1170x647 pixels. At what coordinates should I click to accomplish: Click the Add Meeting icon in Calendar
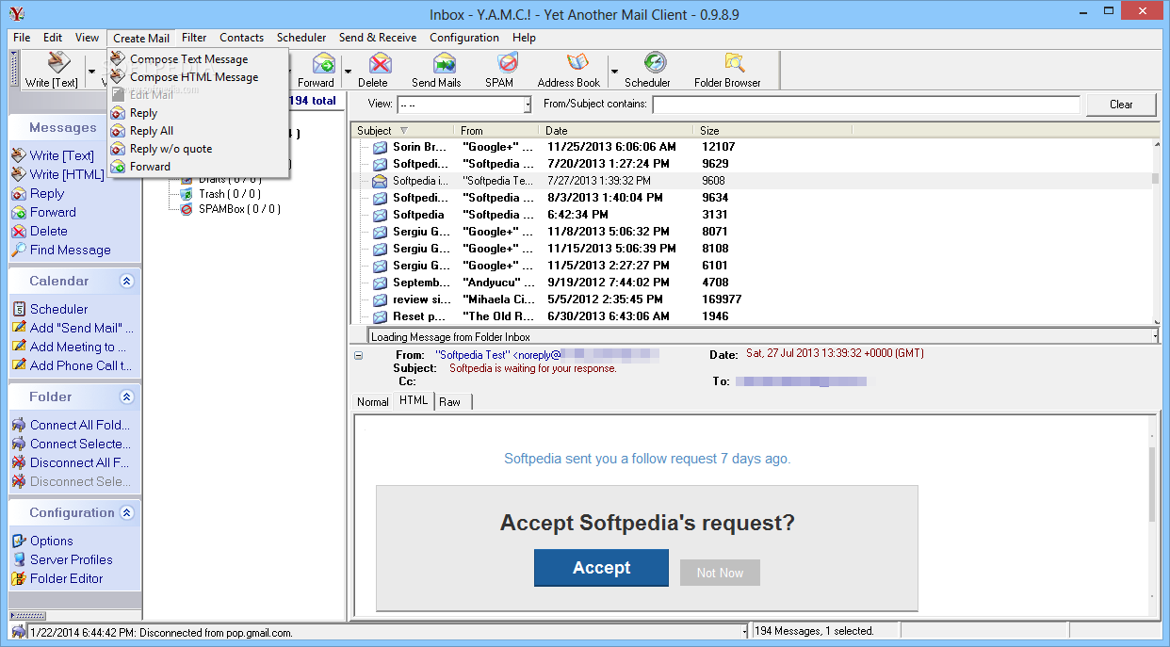pyautogui.click(x=19, y=347)
